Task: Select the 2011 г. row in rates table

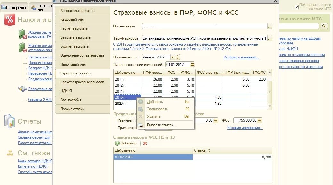Action: point(190,79)
